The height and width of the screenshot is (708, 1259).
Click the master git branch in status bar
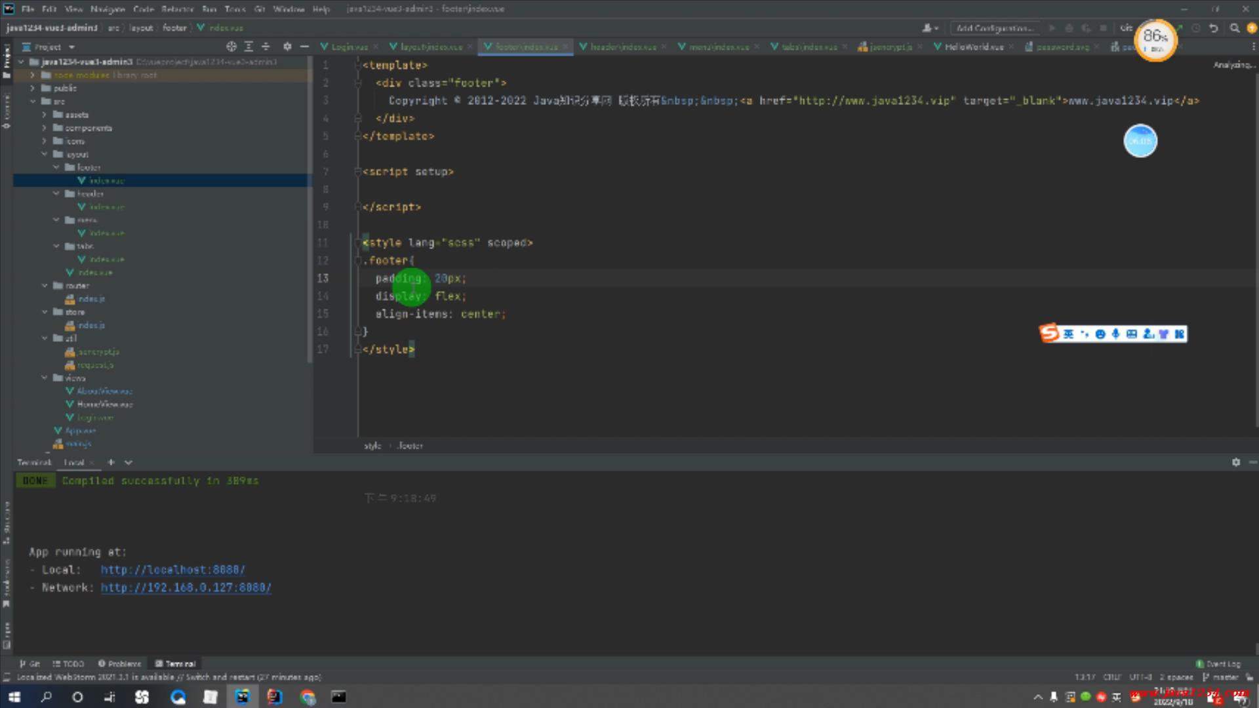(1220, 677)
